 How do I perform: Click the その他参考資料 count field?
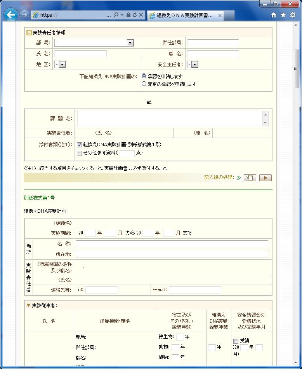pos(127,154)
